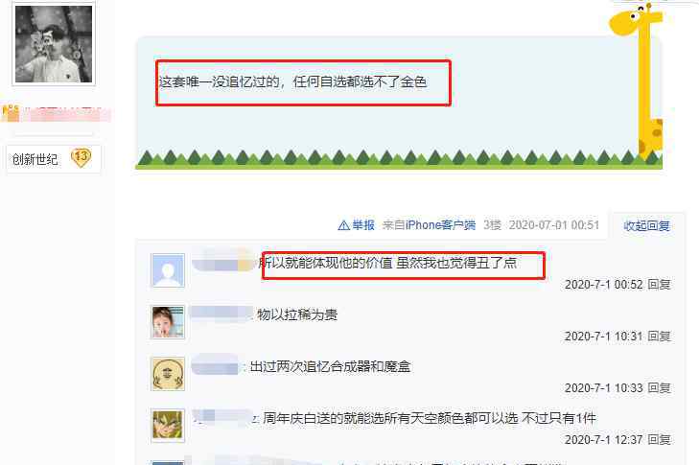This screenshot has height=465, width=699.
Task: Reply to the 2020-7-1 12:37 comment
Action: pyautogui.click(x=659, y=439)
